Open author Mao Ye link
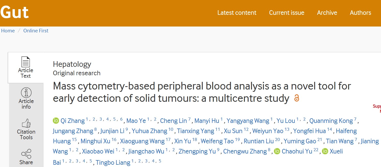This screenshot has height=167, width=381. (x=136, y=121)
